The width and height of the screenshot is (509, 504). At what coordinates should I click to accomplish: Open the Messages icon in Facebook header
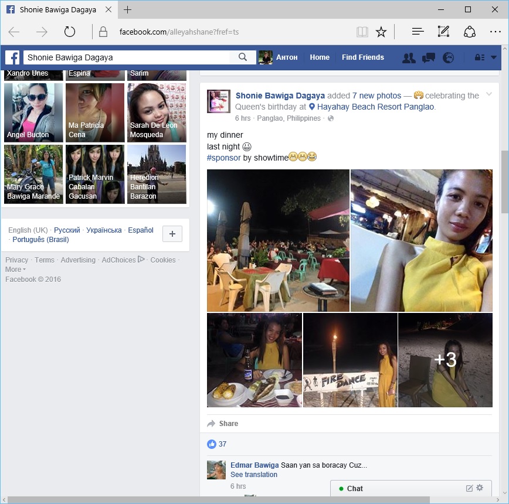point(429,57)
